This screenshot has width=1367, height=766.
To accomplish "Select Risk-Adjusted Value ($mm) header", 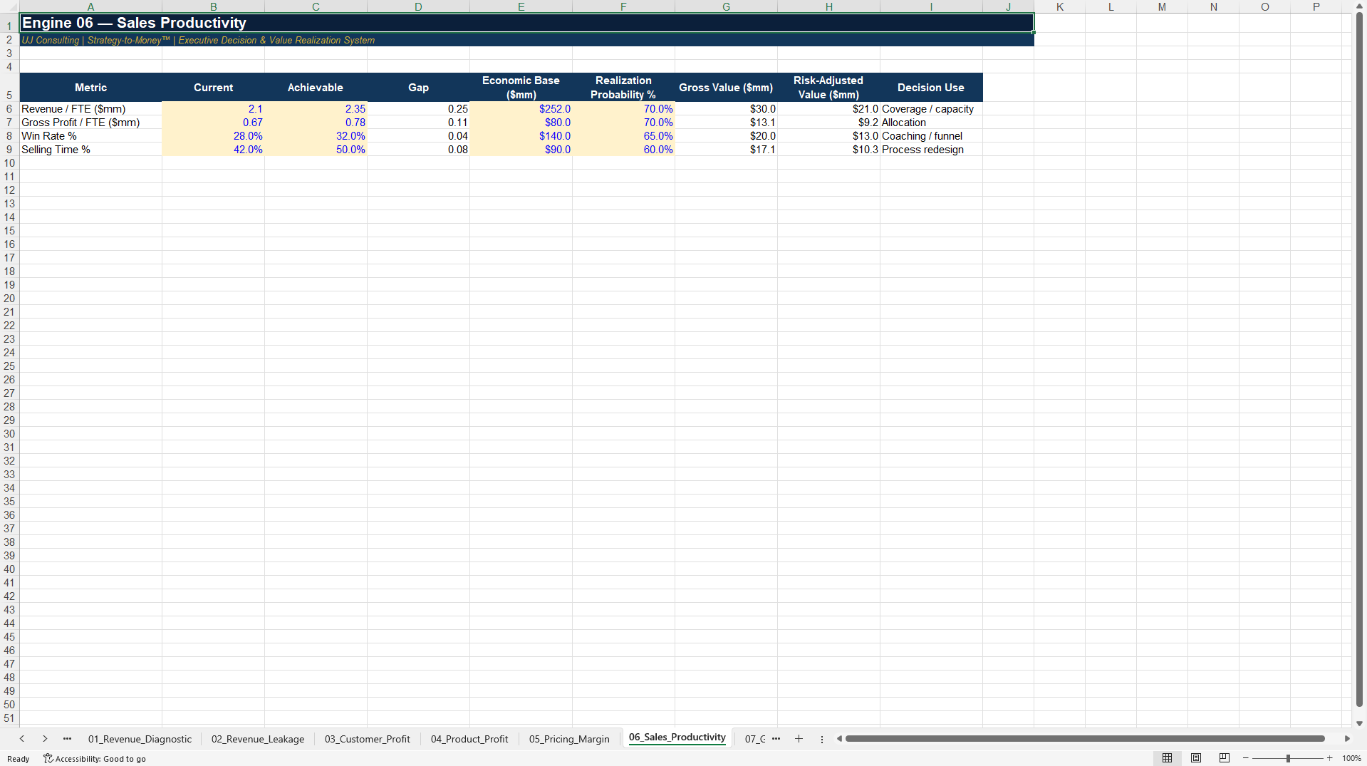I will click(x=828, y=88).
